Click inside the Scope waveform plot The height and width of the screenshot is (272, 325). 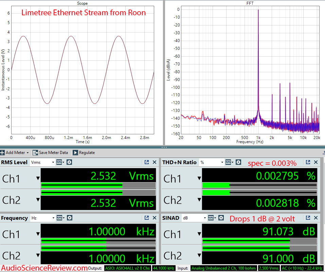(x=83, y=70)
